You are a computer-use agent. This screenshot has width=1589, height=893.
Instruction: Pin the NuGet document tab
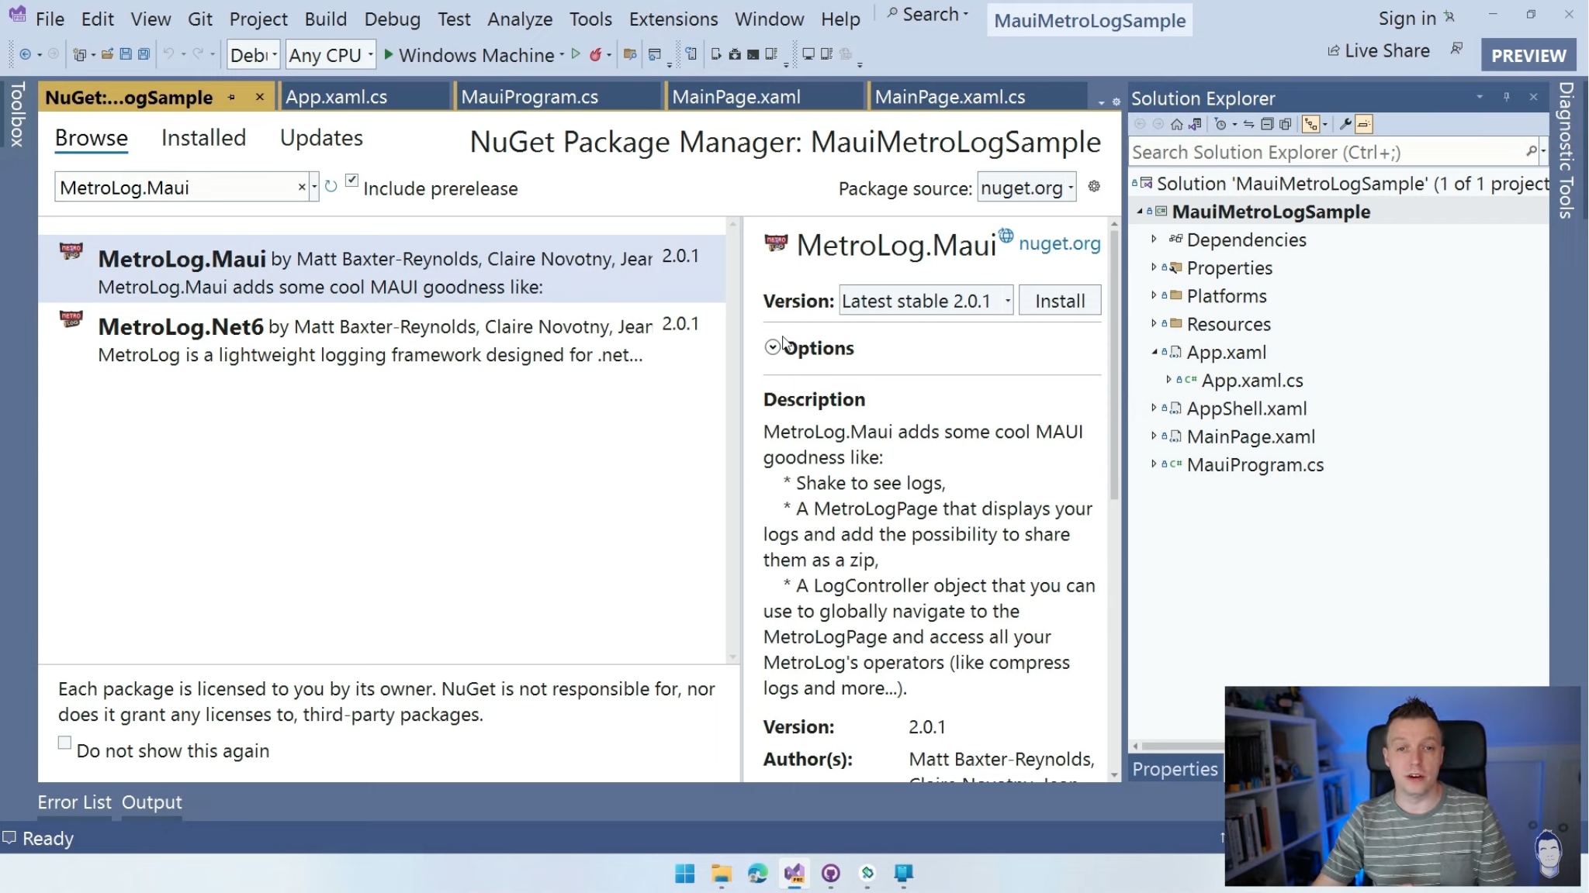(231, 97)
